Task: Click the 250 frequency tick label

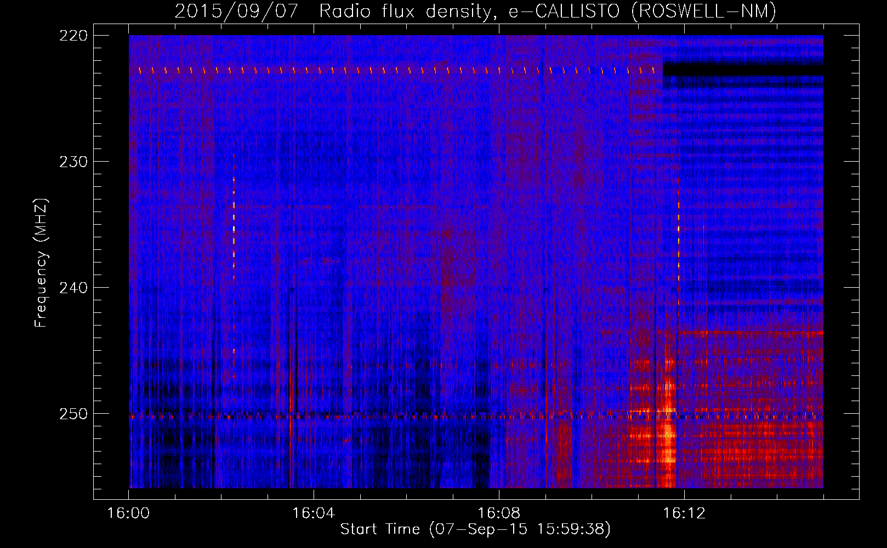Action: [73, 414]
